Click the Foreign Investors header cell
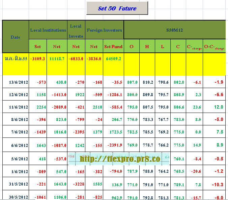This screenshot has width=228, height=200. pyautogui.click(x=104, y=30)
